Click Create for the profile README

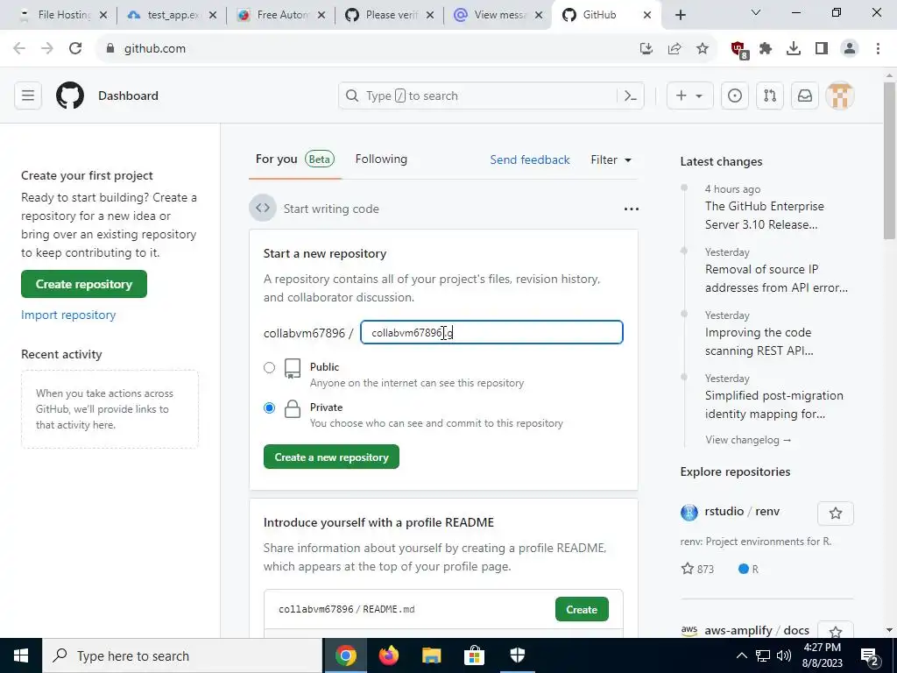point(582,610)
